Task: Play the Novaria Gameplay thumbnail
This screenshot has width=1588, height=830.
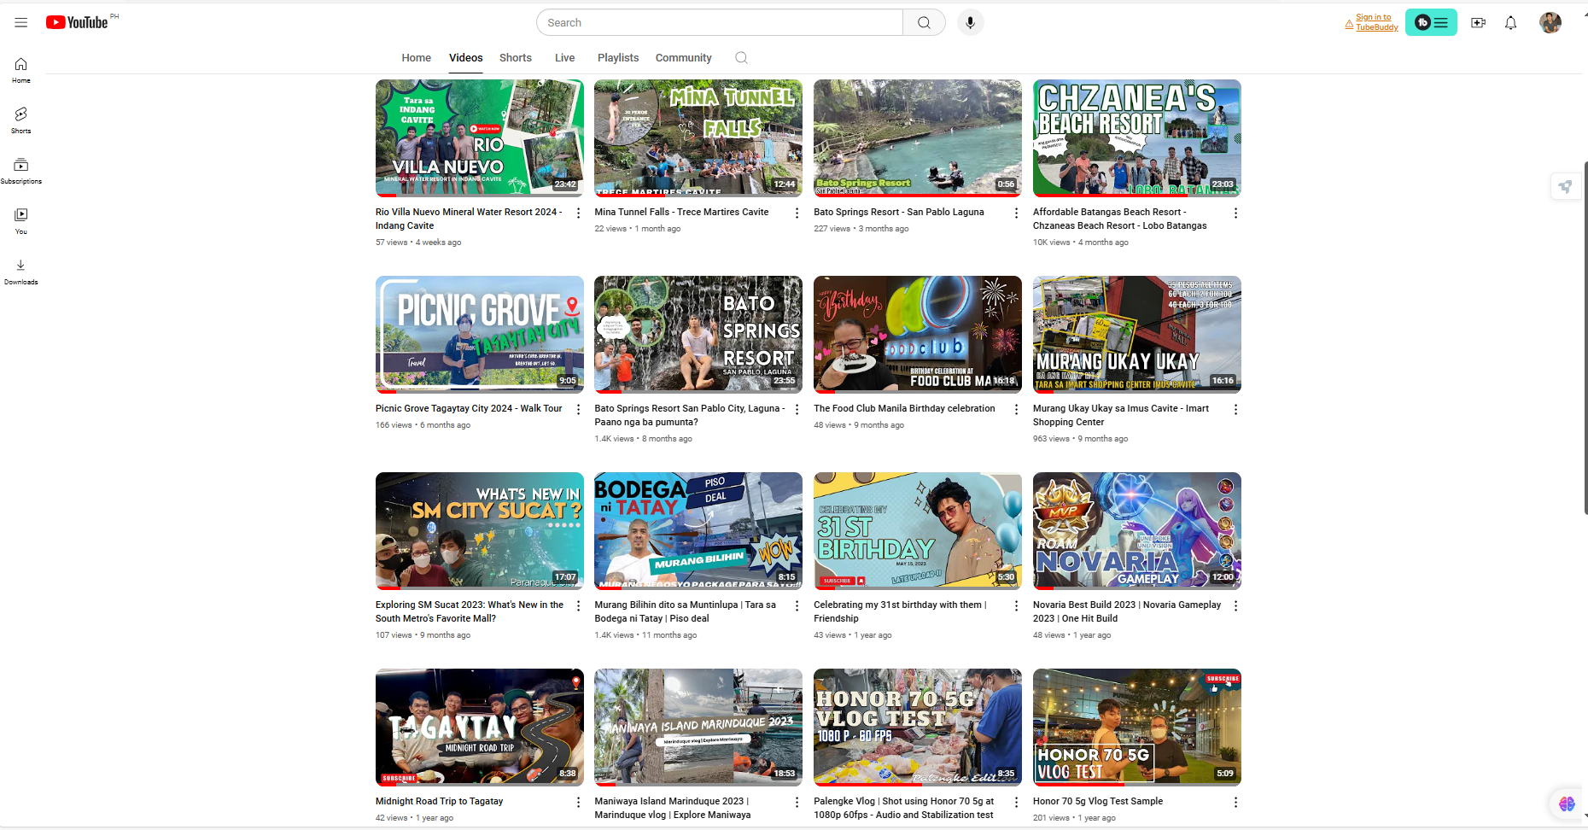Action: 1137,531
